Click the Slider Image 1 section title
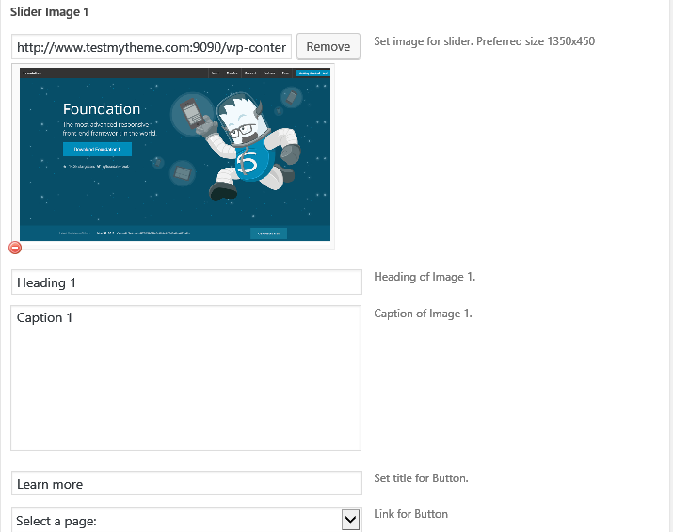Viewport: 673px width, 532px height. [49, 12]
